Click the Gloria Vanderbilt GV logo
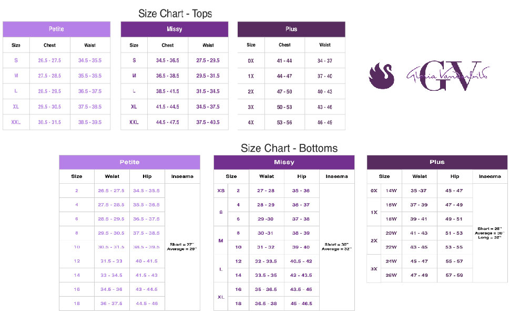The height and width of the screenshot is (315, 510). (447, 75)
